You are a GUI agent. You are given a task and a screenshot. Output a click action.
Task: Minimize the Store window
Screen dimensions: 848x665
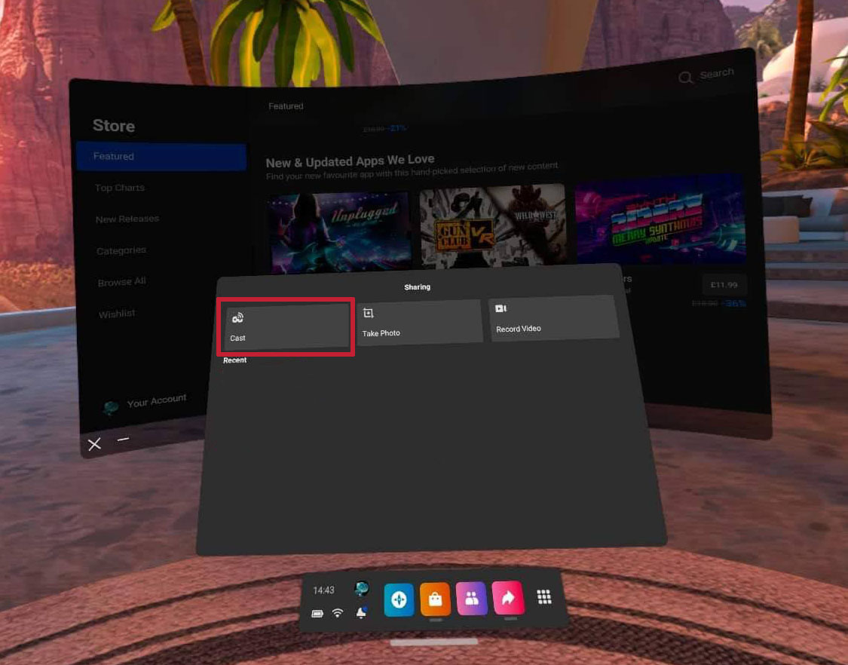pyautogui.click(x=124, y=440)
